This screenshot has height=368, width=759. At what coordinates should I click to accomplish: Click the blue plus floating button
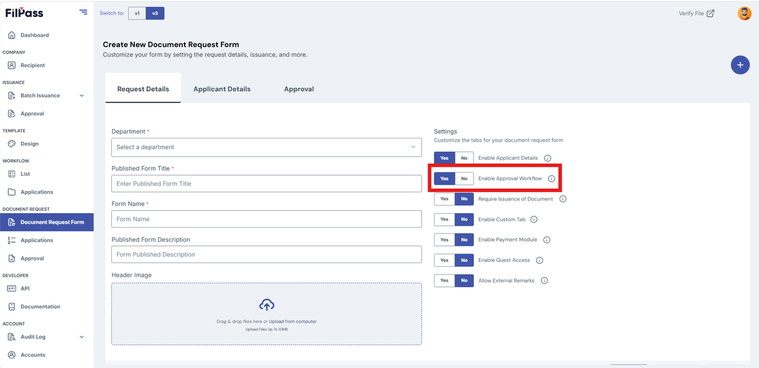(740, 64)
